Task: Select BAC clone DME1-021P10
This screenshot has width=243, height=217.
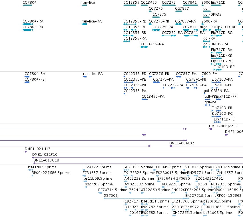Action: (45, 155)
